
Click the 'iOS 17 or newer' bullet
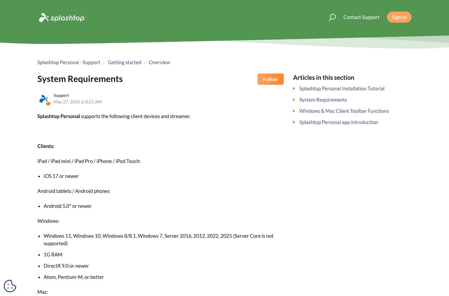pyautogui.click(x=61, y=176)
